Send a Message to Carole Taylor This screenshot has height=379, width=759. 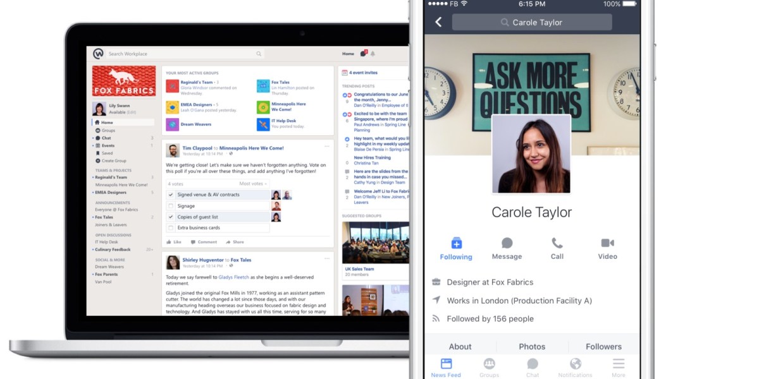(507, 248)
